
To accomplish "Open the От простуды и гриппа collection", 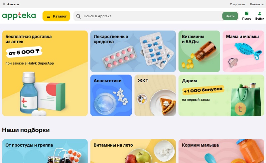I will point(45,151).
